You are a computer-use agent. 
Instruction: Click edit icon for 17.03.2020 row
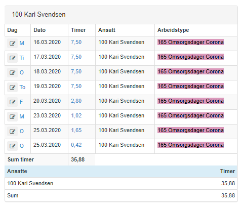tap(12, 58)
